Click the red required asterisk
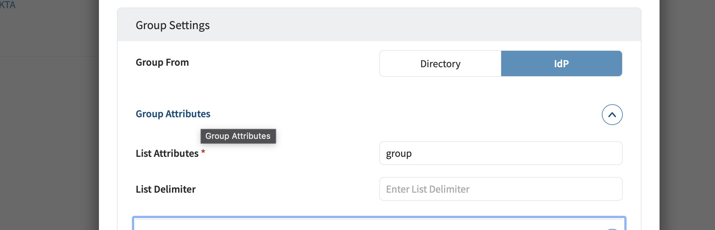 [203, 152]
